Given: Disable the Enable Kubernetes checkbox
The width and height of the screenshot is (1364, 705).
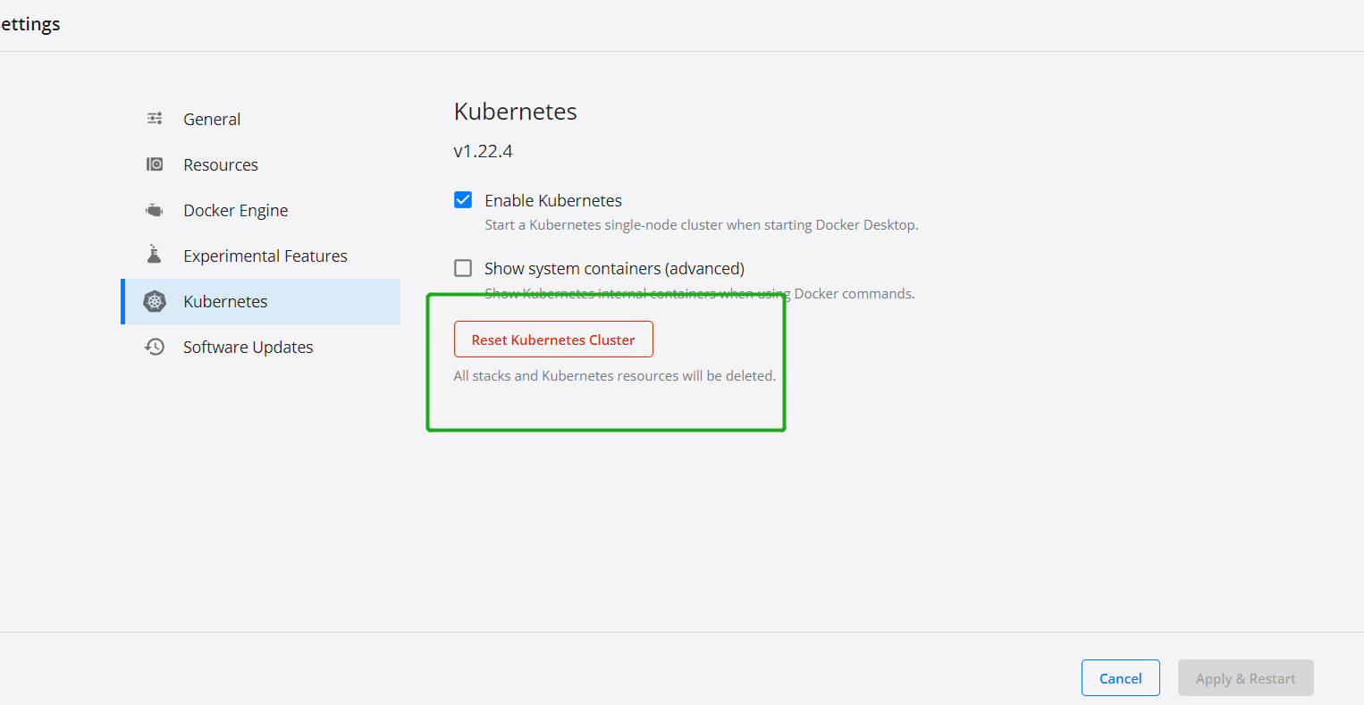Looking at the screenshot, I should click(x=463, y=200).
